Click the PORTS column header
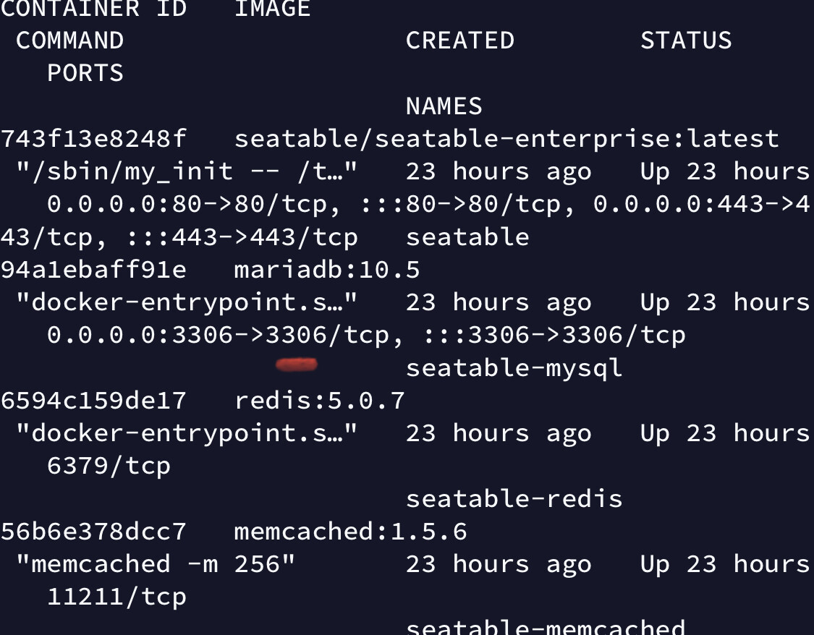The width and height of the screenshot is (814, 635). pyautogui.click(x=85, y=73)
